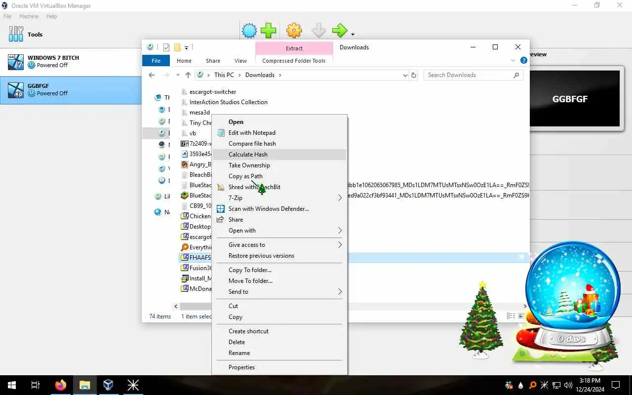Click the GGBFGF preview thumbnail in VirtualBox

pyautogui.click(x=570, y=99)
